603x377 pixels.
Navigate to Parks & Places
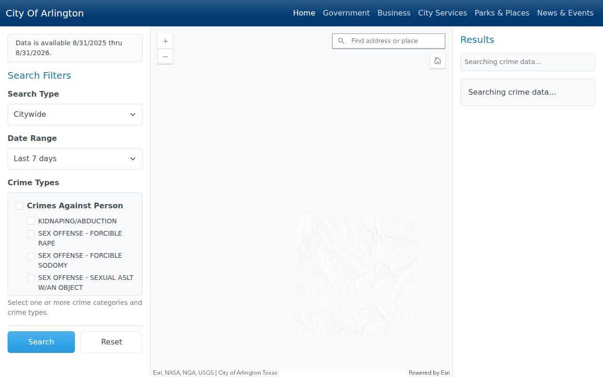(x=502, y=13)
